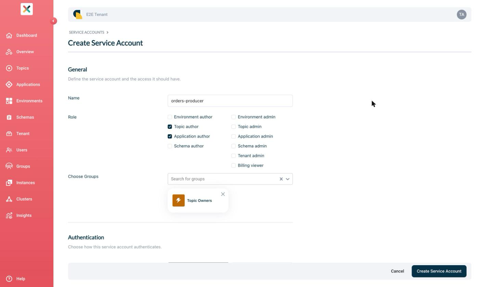The image size is (486, 287).
Task: Click the app logo at top of sidebar
Action: pos(27,9)
